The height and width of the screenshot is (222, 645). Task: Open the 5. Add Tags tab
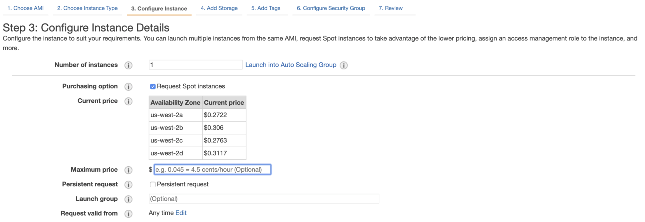point(266,8)
